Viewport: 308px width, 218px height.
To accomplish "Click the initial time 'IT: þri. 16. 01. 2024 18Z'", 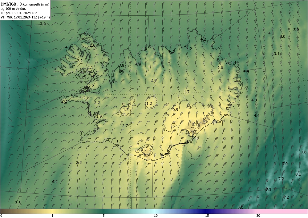I will pos(19,13).
